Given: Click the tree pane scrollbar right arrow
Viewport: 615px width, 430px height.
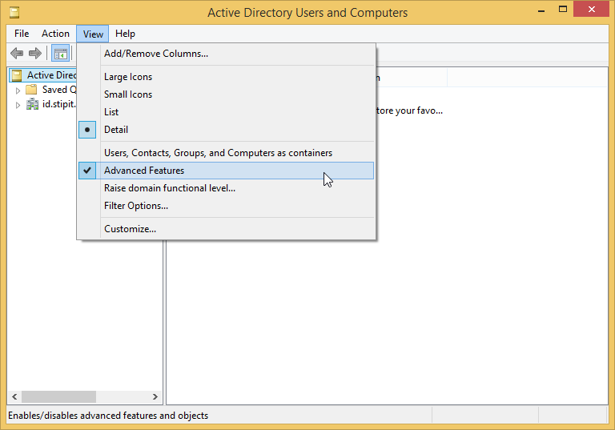Looking at the screenshot, I should click(155, 396).
